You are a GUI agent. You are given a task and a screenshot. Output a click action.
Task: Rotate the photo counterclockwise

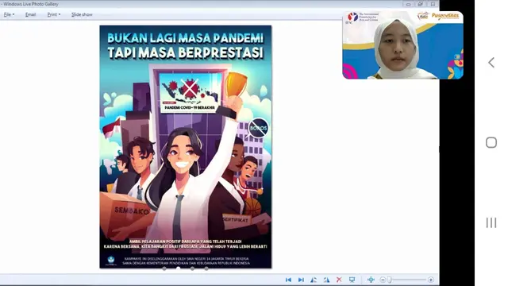tap(314, 280)
